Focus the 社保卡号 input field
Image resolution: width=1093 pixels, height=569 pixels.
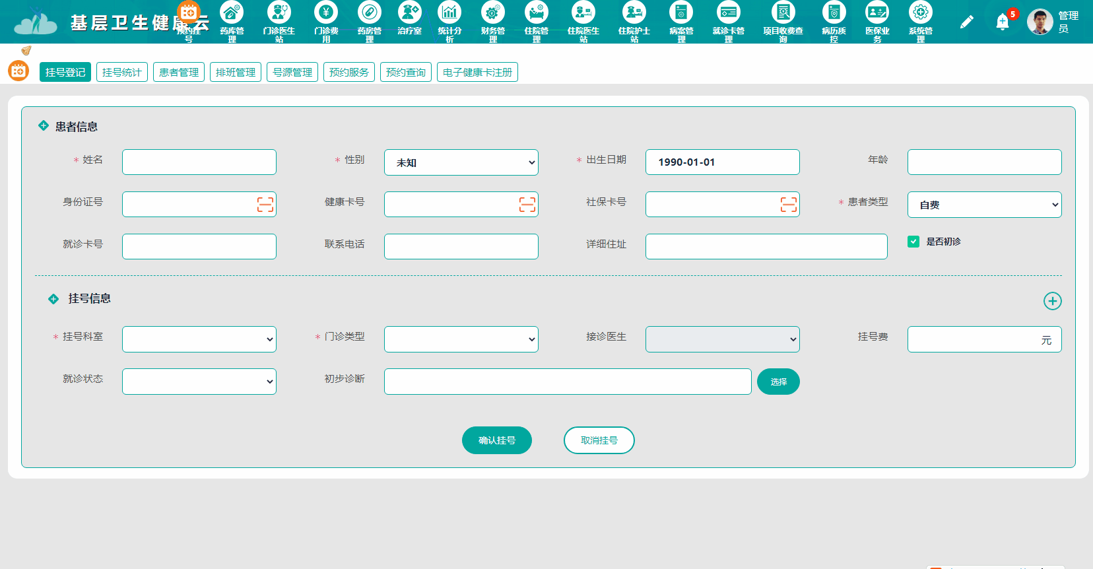pyautogui.click(x=723, y=204)
